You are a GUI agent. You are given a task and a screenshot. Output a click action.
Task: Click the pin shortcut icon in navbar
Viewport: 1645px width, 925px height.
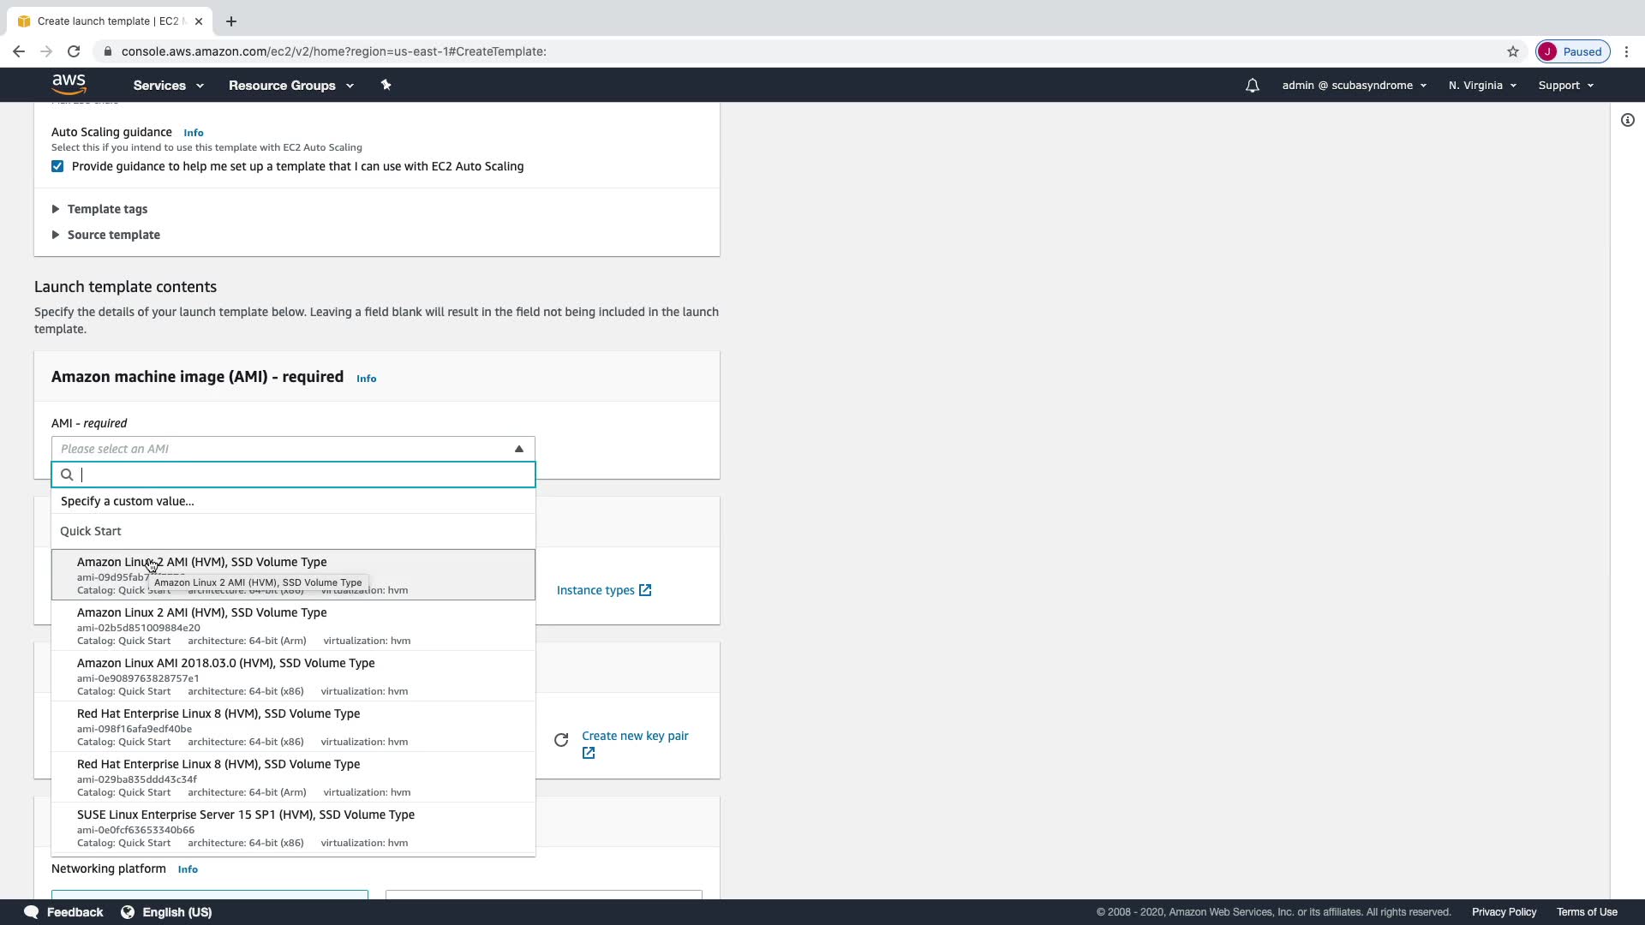tap(386, 85)
